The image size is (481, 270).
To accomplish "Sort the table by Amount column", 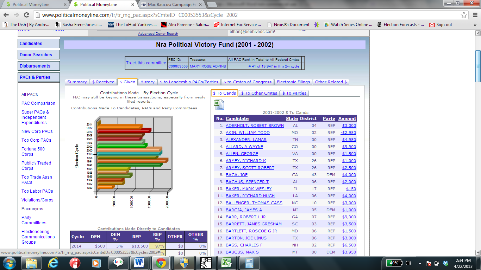I will click(x=347, y=118).
